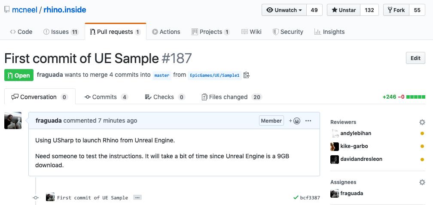Click the commit author avatar in timeline
This screenshot has height=205, width=433.
point(50,197)
